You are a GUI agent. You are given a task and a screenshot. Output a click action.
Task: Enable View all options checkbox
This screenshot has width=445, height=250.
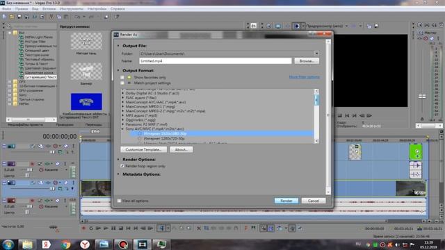click(x=119, y=201)
